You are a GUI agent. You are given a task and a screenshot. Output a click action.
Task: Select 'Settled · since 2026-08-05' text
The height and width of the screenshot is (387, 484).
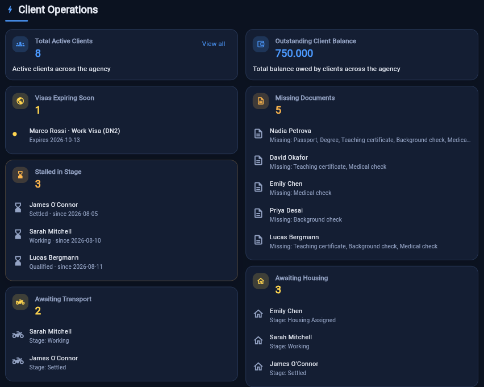pos(64,214)
